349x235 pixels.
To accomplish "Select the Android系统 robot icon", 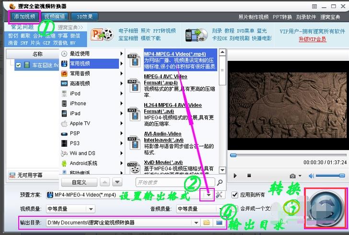I will click(x=64, y=163).
